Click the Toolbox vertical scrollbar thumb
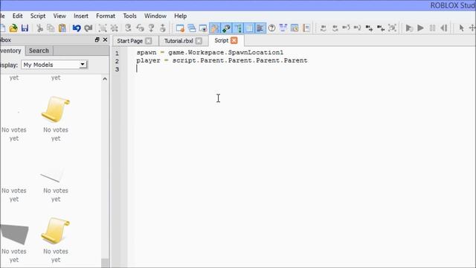Image resolution: width=476 pixels, height=268 pixels. (x=105, y=263)
